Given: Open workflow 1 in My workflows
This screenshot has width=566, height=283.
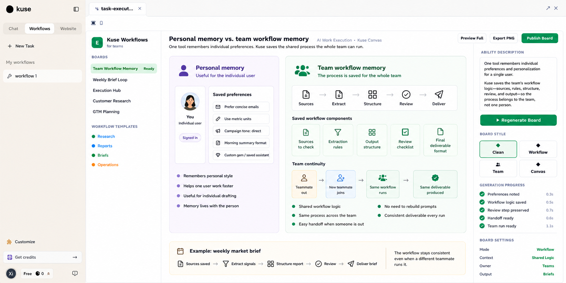Looking at the screenshot, I should [x=42, y=76].
